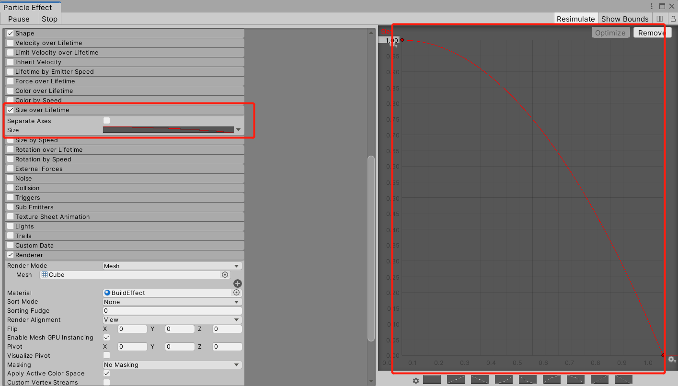Click the module list vertical scrollbar thumb

tap(371, 248)
